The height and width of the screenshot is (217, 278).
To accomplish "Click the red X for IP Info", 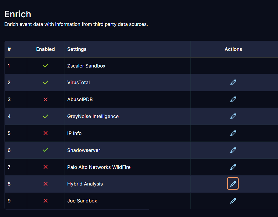I will click(46, 133).
